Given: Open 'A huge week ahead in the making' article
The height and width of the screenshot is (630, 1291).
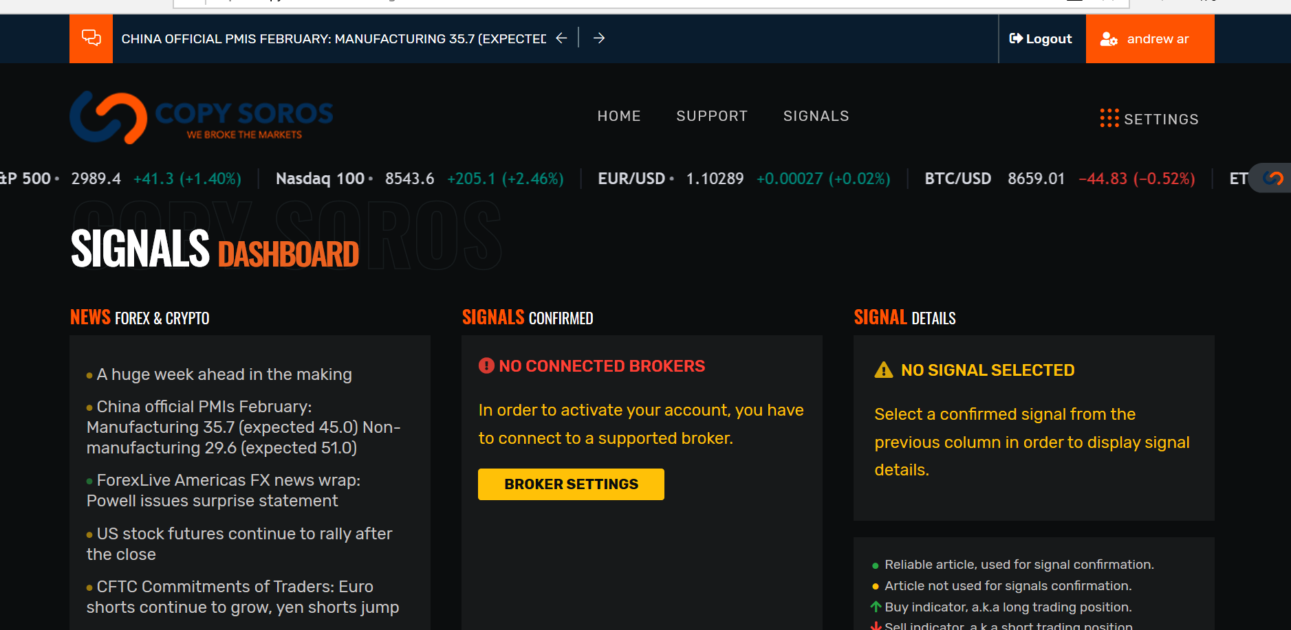Looking at the screenshot, I should [x=224, y=374].
